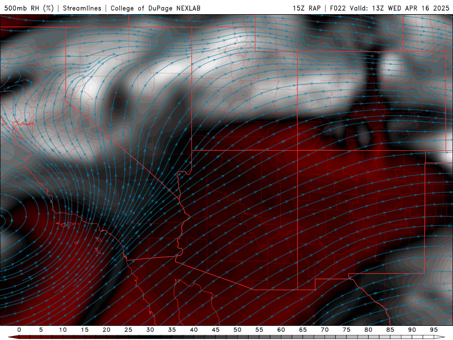
Task: Click the '10' colorbar tick label
Action: click(x=63, y=330)
